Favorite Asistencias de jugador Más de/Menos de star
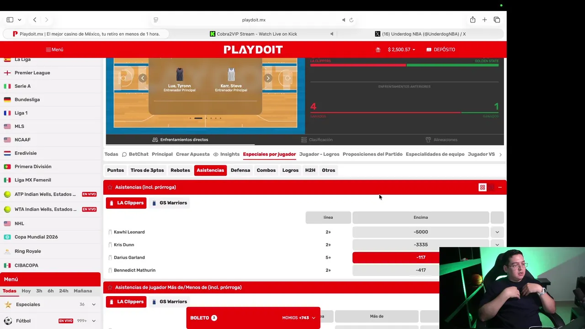 click(110, 287)
